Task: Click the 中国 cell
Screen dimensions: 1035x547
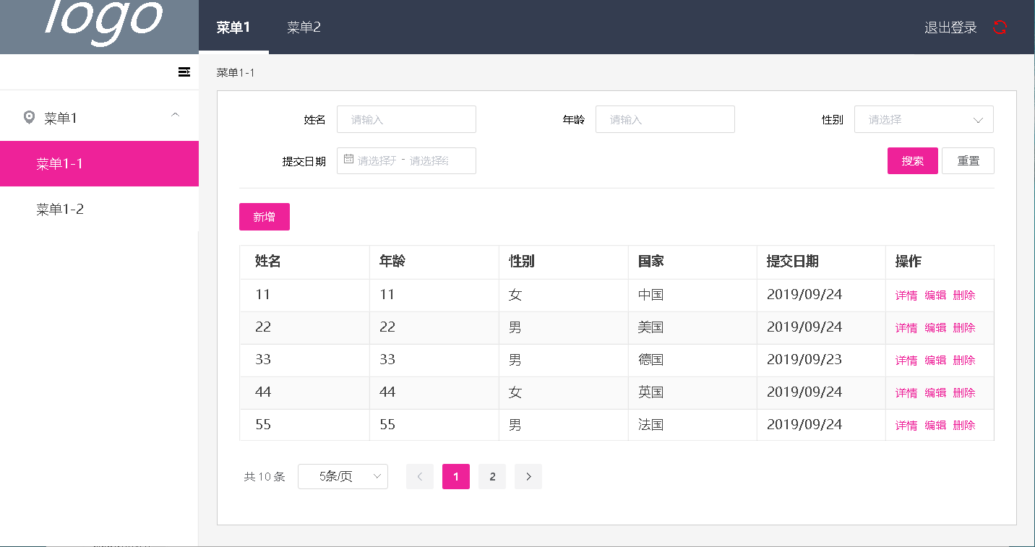Action: click(x=692, y=295)
